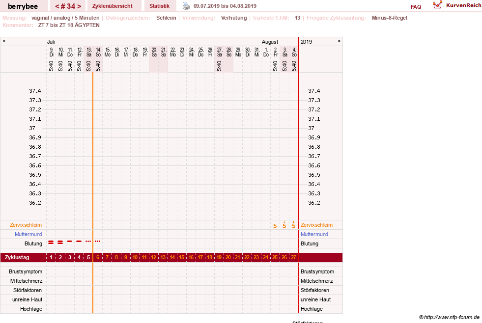The width and height of the screenshot is (482, 323).
Task: Click the left unreine Haut row label
Action: (x=27, y=299)
